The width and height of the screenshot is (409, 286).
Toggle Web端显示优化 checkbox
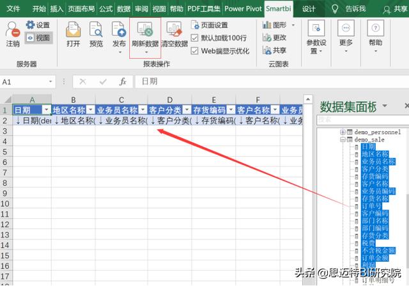tap(194, 51)
